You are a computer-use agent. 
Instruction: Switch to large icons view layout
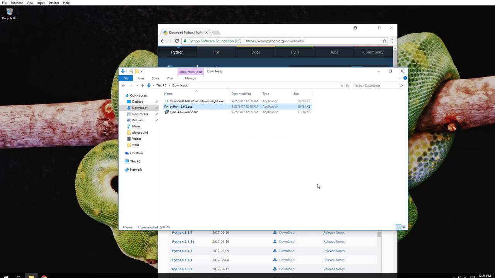pos(404,227)
